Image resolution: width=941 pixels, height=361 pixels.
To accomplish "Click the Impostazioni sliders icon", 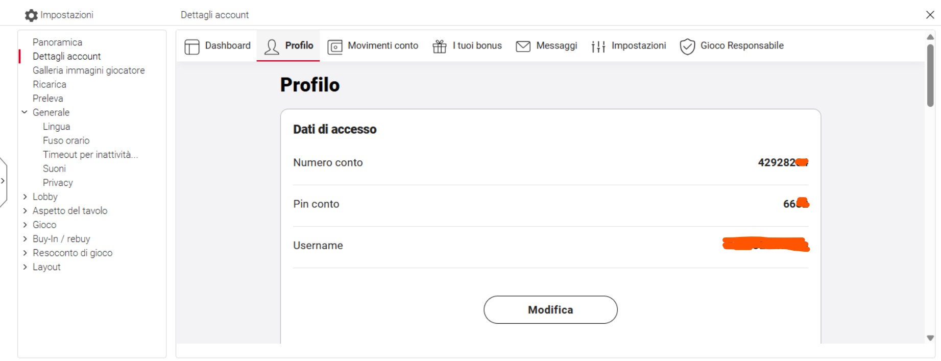I will click(x=598, y=46).
